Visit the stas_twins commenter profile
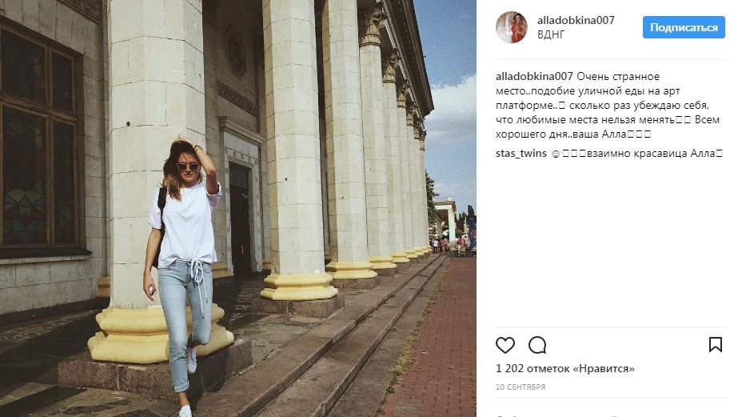730x417 pixels. point(521,154)
